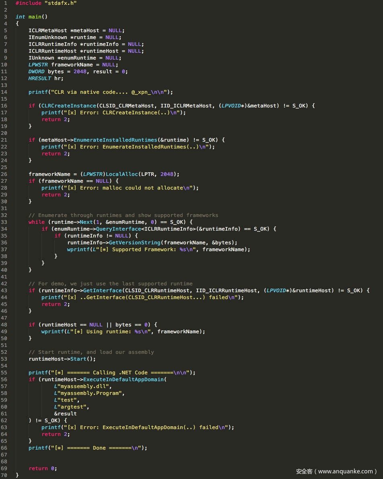Click line number 1 in the gutter
The image size is (383, 479).
click(x=5, y=3)
